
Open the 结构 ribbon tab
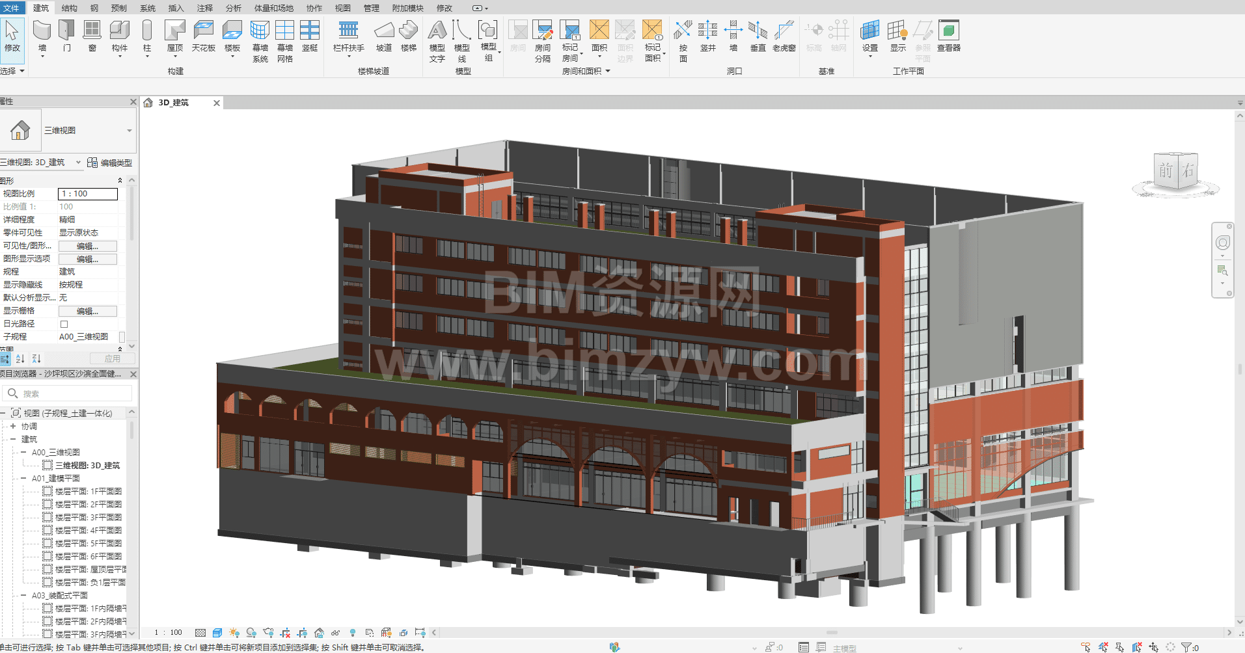69,8
